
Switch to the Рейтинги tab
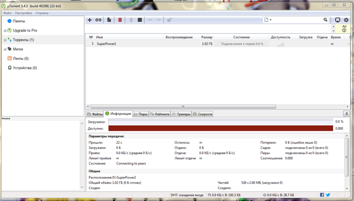click(160, 114)
